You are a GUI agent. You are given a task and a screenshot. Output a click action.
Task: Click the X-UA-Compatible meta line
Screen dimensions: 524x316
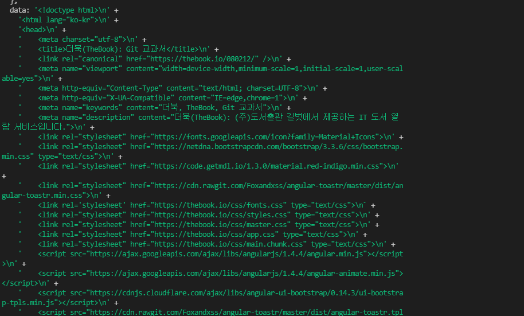163,98
